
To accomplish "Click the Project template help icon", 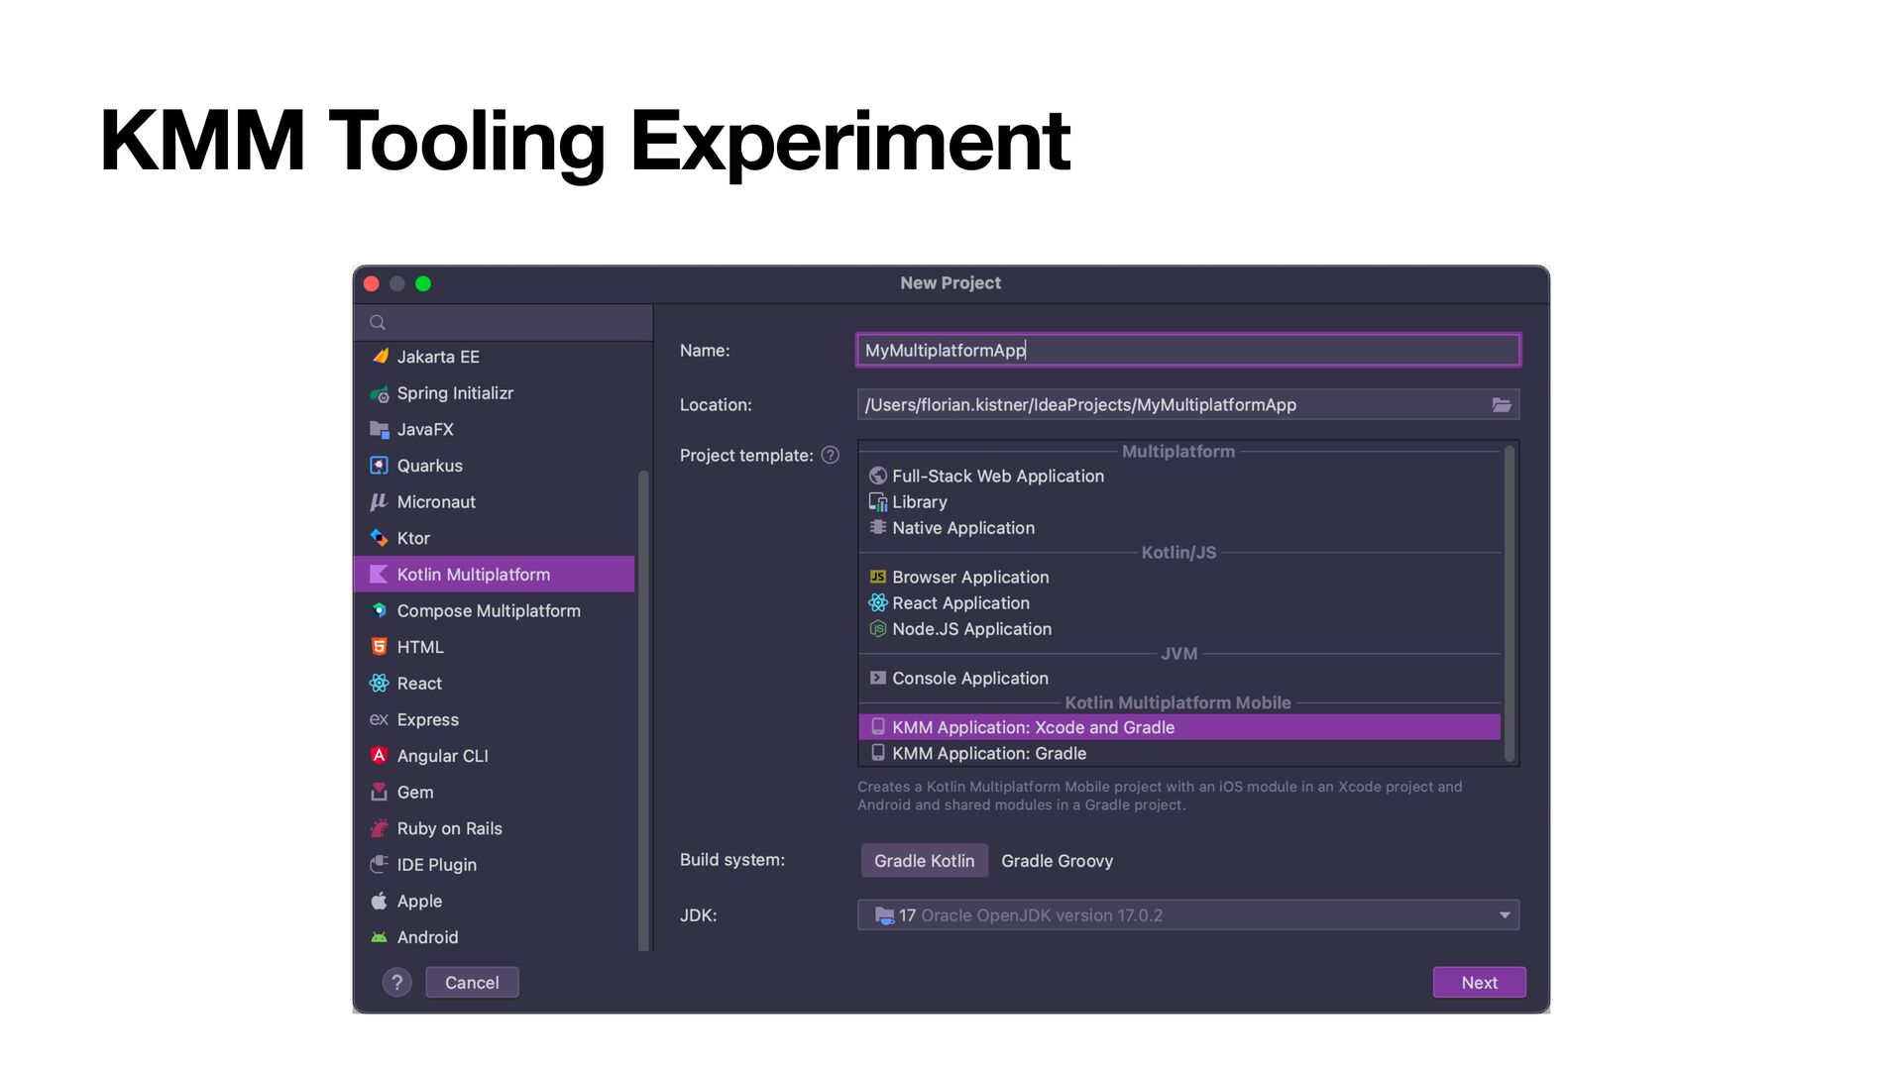I will coord(831,455).
